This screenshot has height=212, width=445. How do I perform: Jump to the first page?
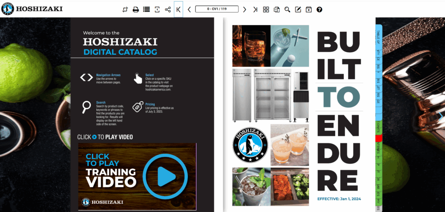(x=179, y=10)
